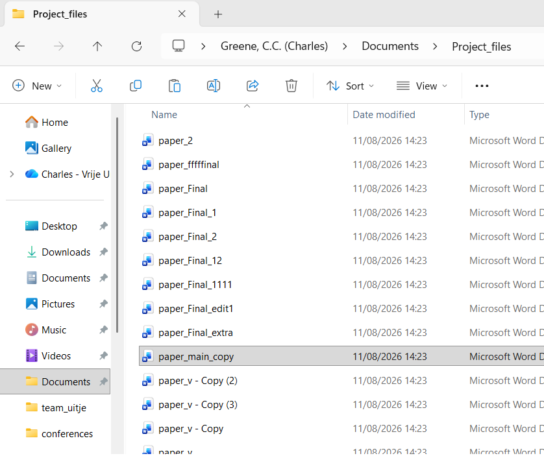This screenshot has width=544, height=456.
Task: Select highlighted Documents folder in sidebar
Action: click(x=55, y=381)
